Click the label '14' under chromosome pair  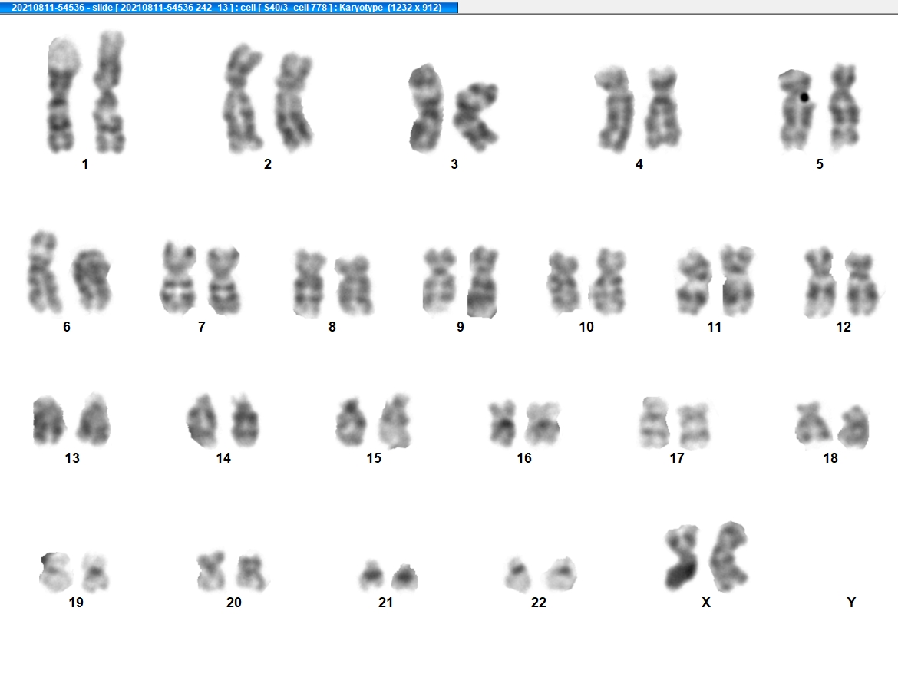coord(223,458)
